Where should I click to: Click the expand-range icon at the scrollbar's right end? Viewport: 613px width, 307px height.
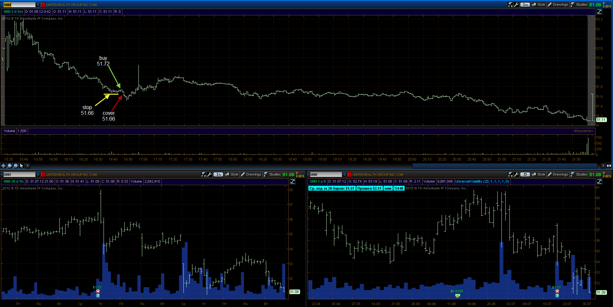click(609, 166)
